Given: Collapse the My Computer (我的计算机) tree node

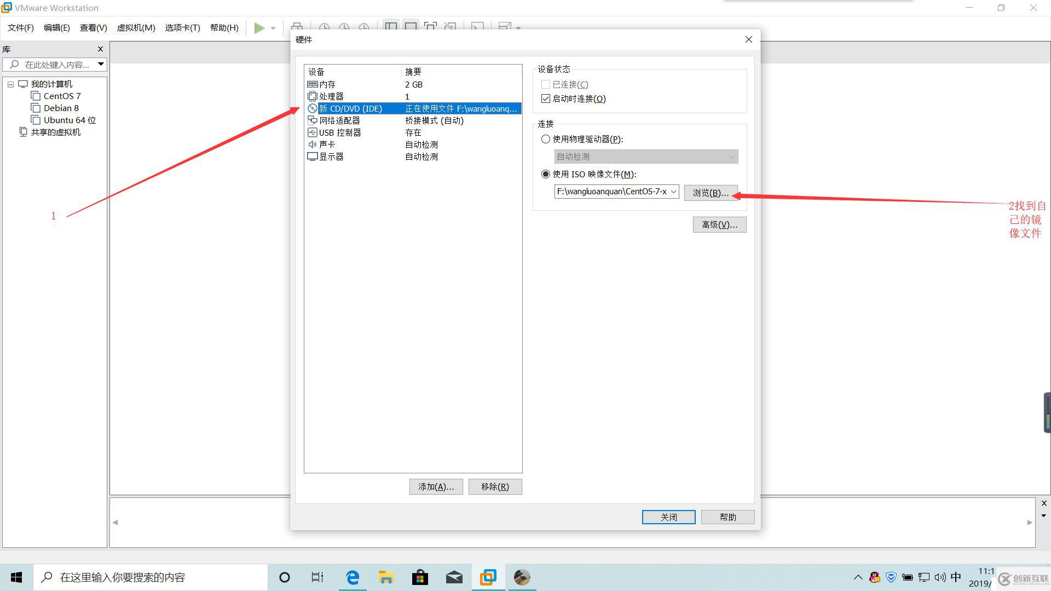Looking at the screenshot, I should 10,84.
